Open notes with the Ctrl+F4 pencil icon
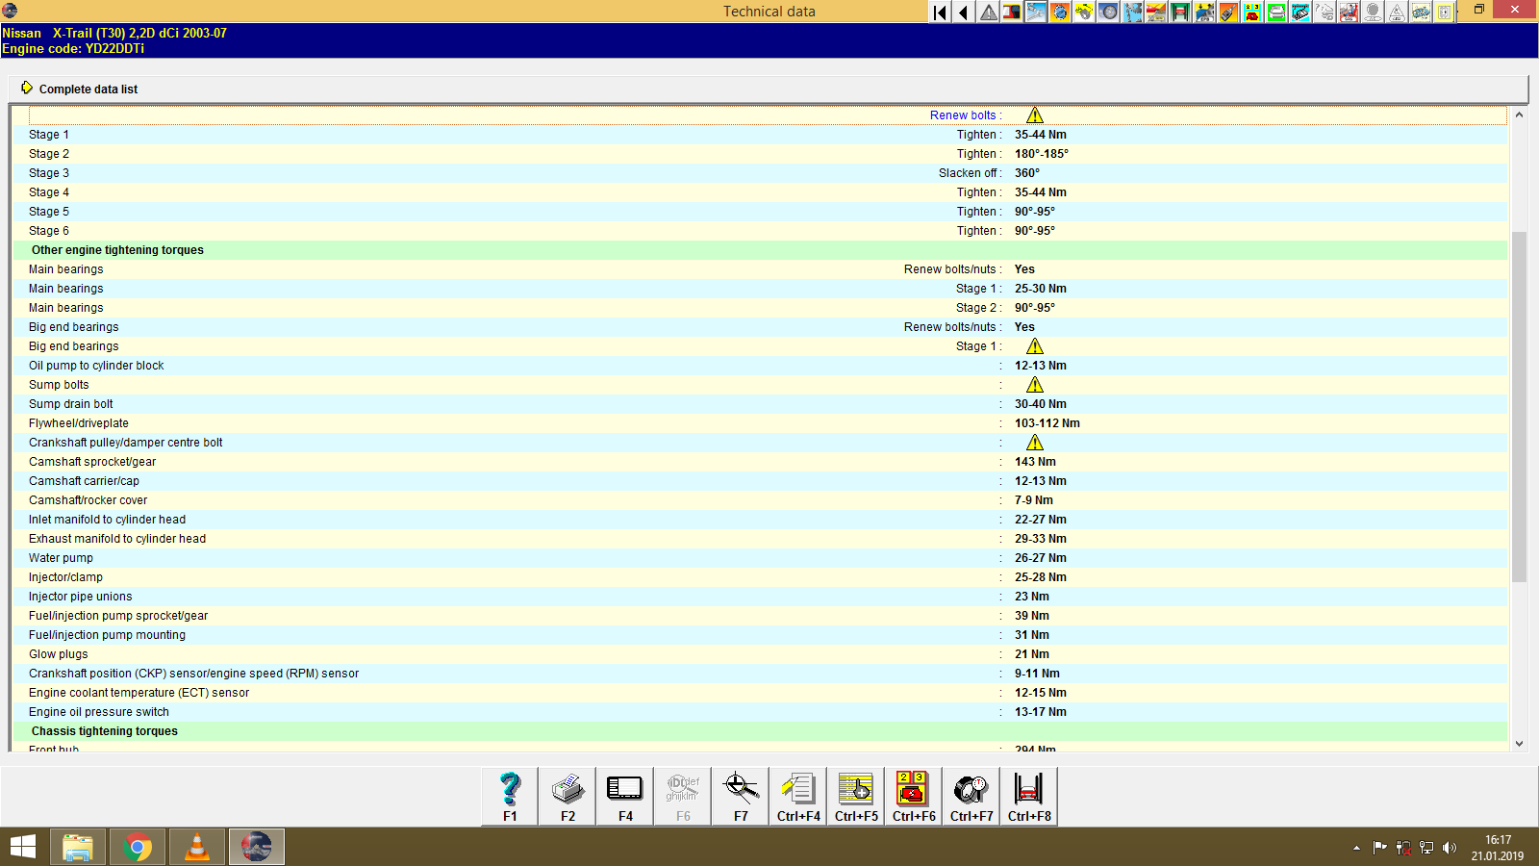 [x=797, y=795]
